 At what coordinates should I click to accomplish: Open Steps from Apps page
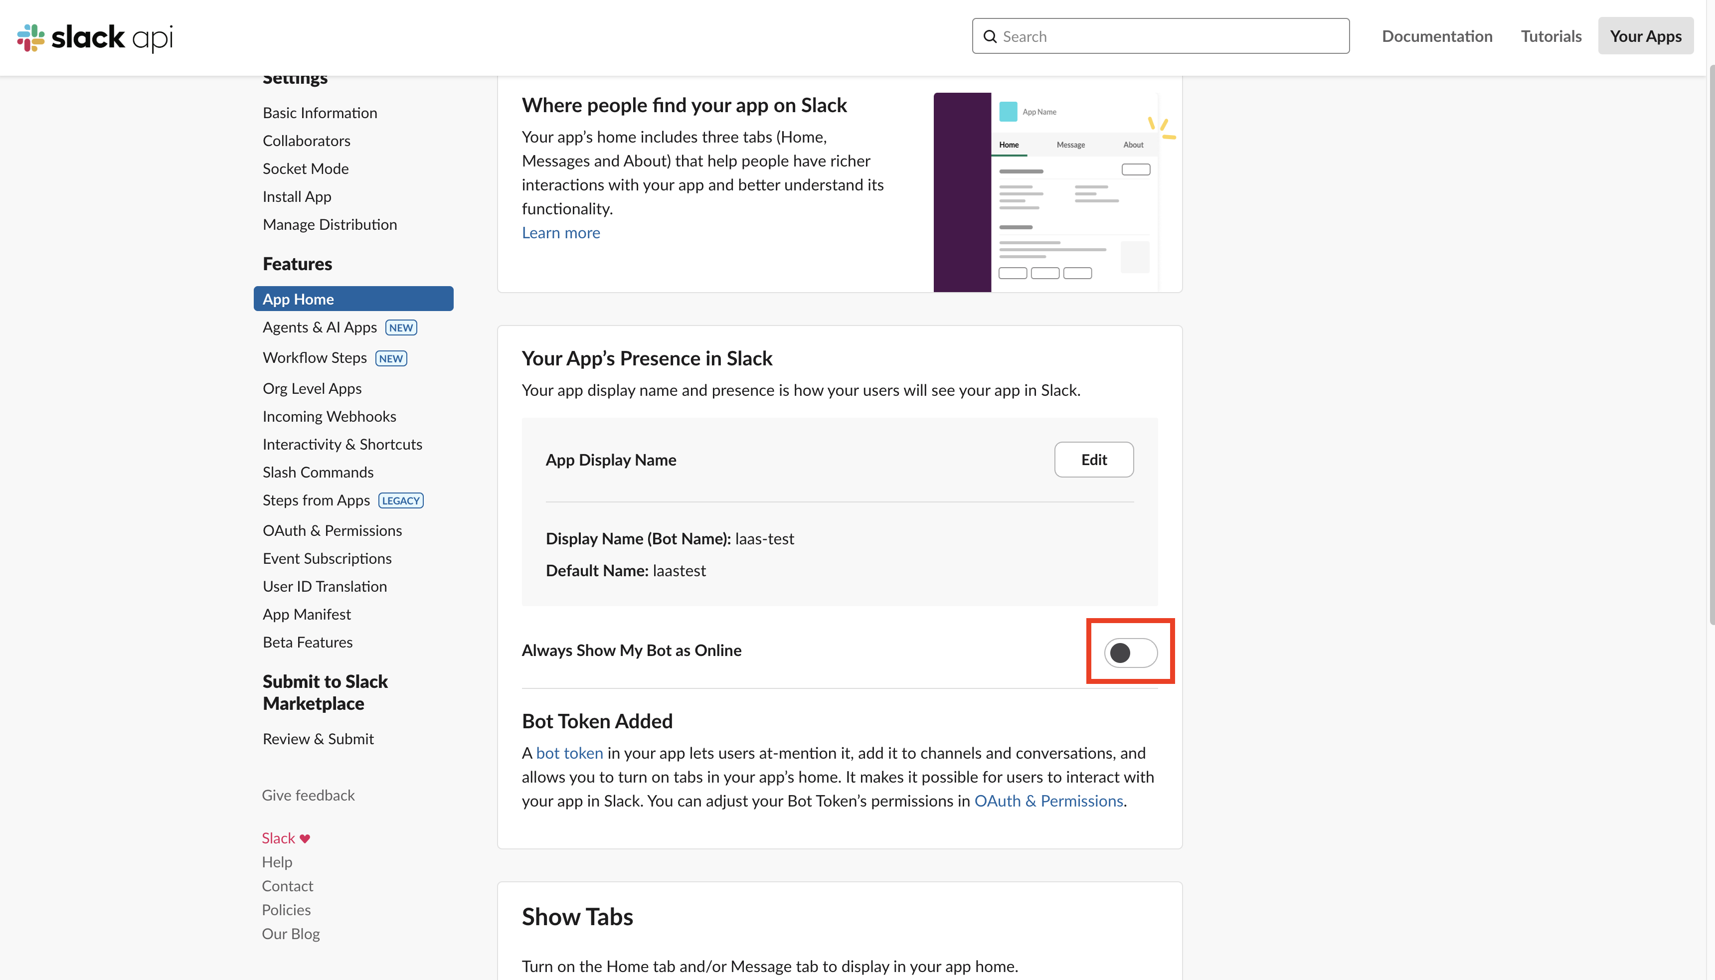316,501
